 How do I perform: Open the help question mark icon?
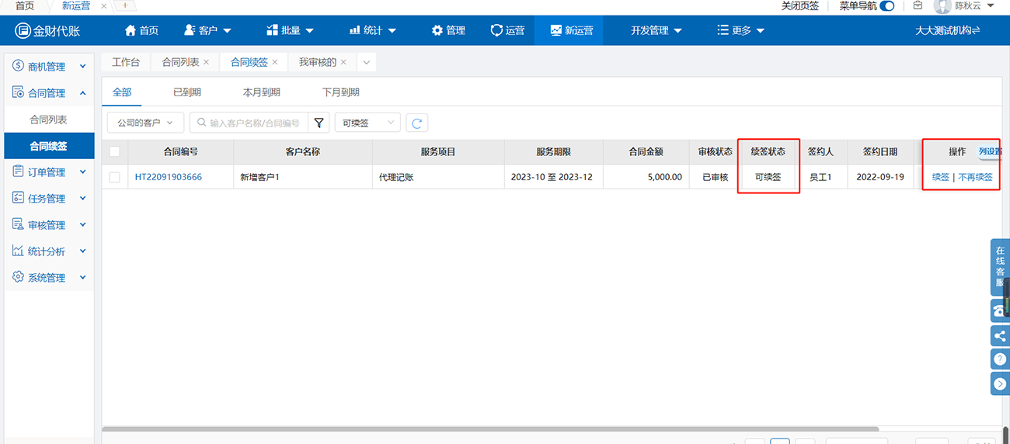tap(1000, 359)
